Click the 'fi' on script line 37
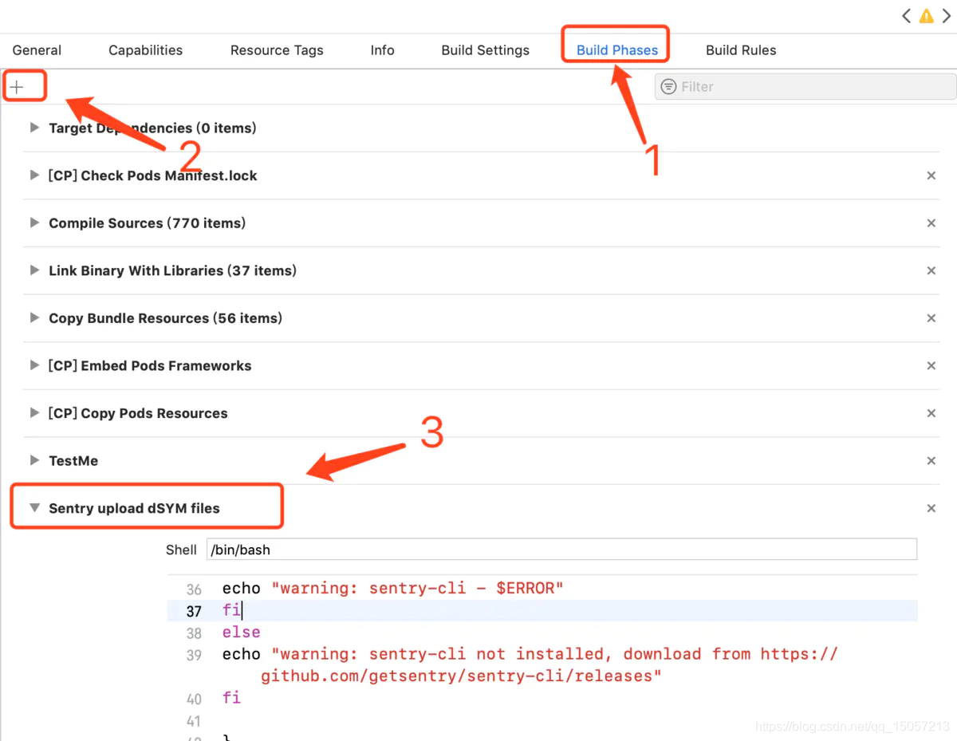This screenshot has height=741, width=957. coord(230,610)
